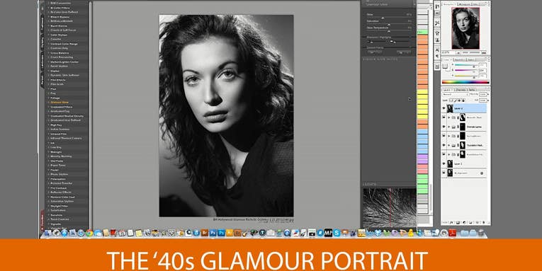
Task: Click the layer Opacity field
Action: pyautogui.click(x=483, y=94)
